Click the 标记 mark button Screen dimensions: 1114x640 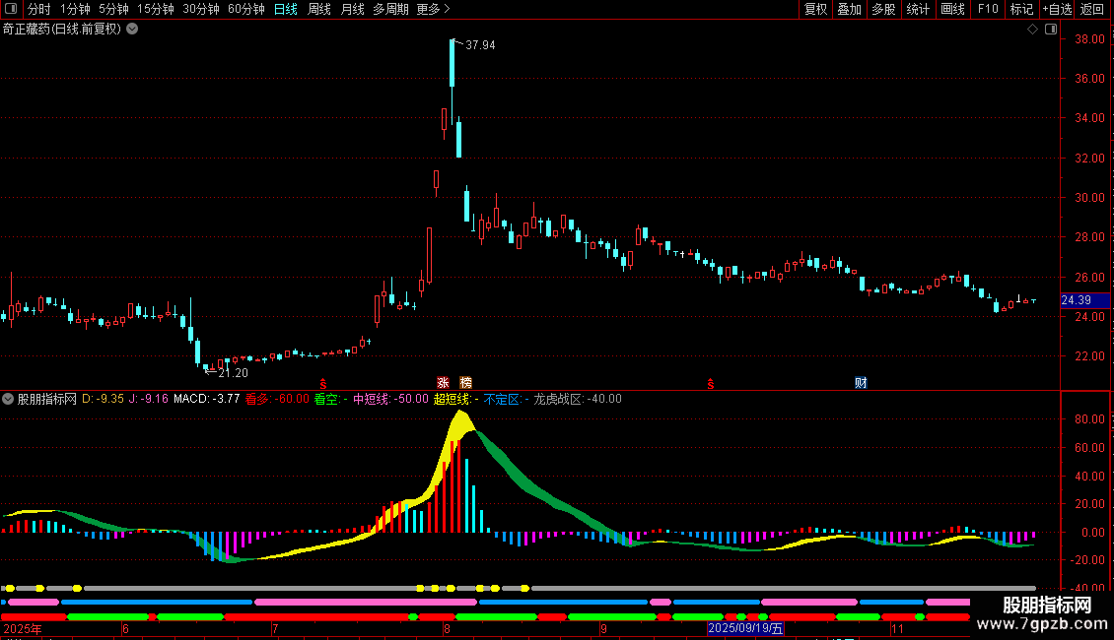(1021, 9)
